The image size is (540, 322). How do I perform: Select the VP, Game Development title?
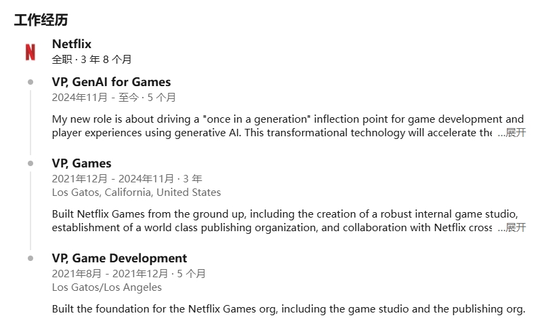119,258
